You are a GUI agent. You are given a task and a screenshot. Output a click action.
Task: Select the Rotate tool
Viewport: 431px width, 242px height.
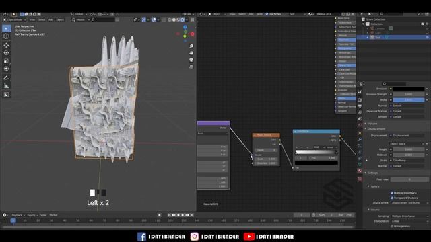[x=6, y=53]
